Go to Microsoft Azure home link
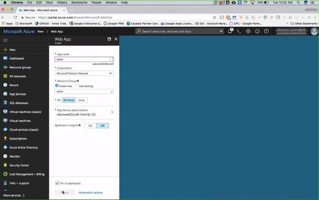This screenshot has height=200, width=319. (19, 31)
